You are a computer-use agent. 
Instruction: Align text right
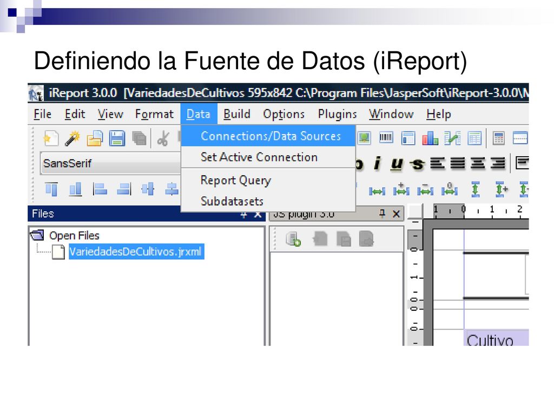click(x=498, y=163)
